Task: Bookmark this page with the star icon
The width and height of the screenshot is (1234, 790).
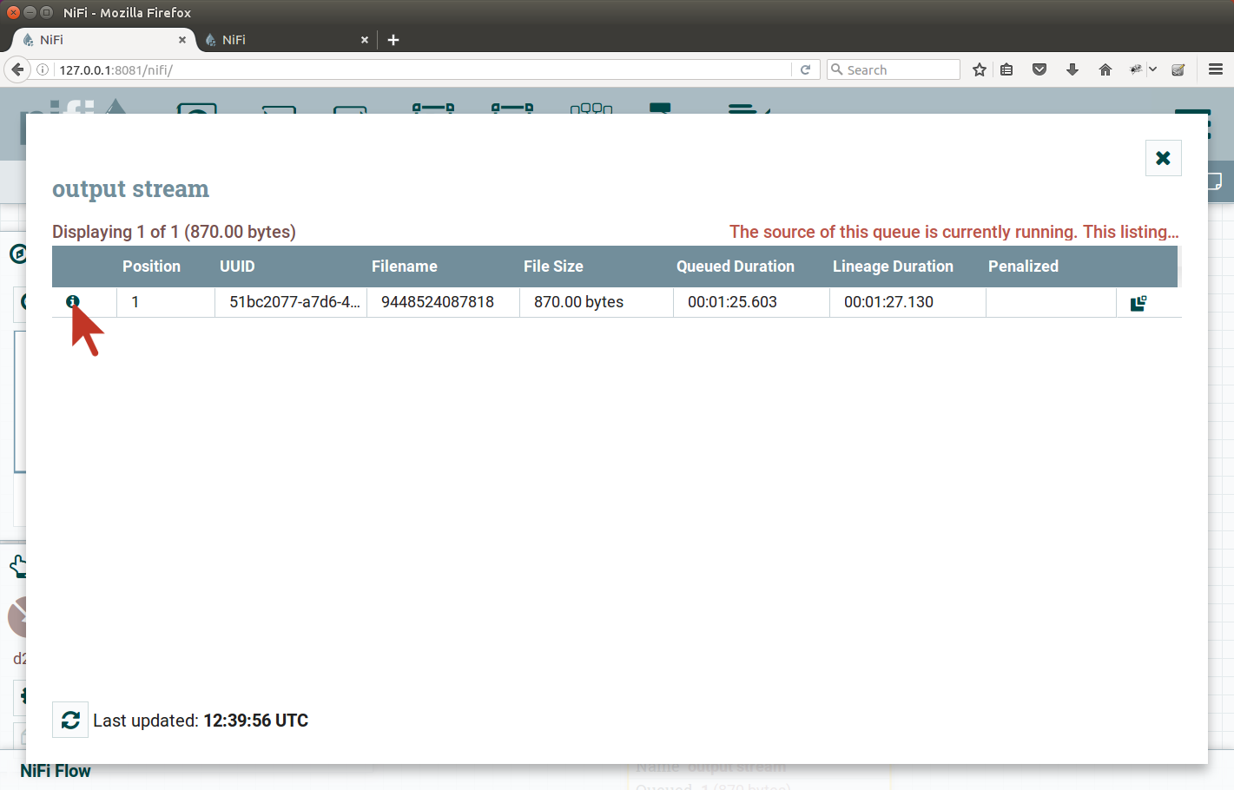Action: 980,69
